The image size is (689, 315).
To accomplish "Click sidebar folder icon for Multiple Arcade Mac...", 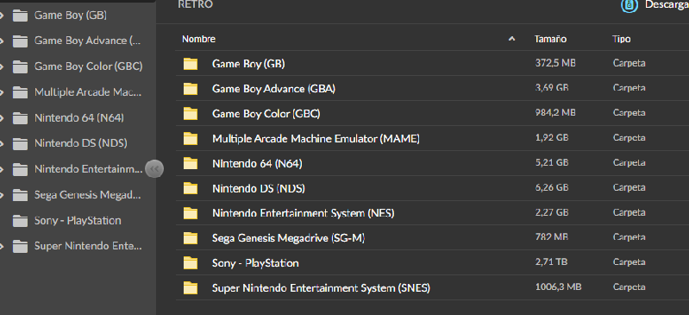I will (20, 92).
